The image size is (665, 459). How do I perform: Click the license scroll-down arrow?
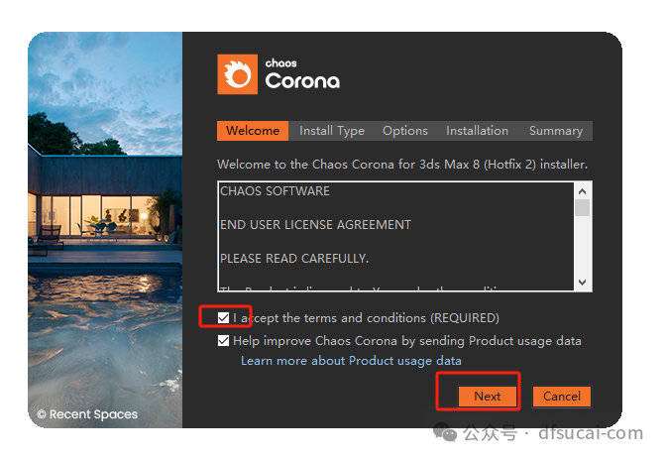[582, 283]
